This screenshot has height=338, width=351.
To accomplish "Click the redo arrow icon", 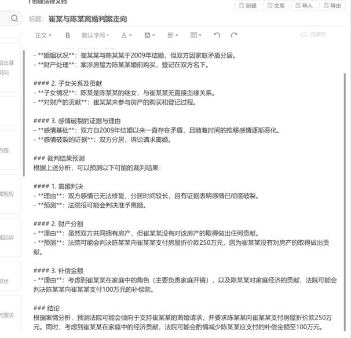I will click(234, 35).
